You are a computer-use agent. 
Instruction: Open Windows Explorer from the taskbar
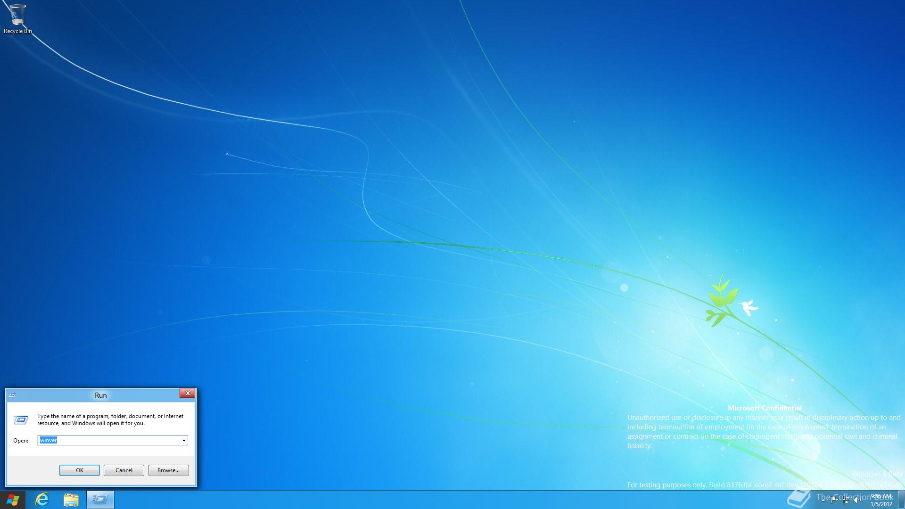pos(71,500)
